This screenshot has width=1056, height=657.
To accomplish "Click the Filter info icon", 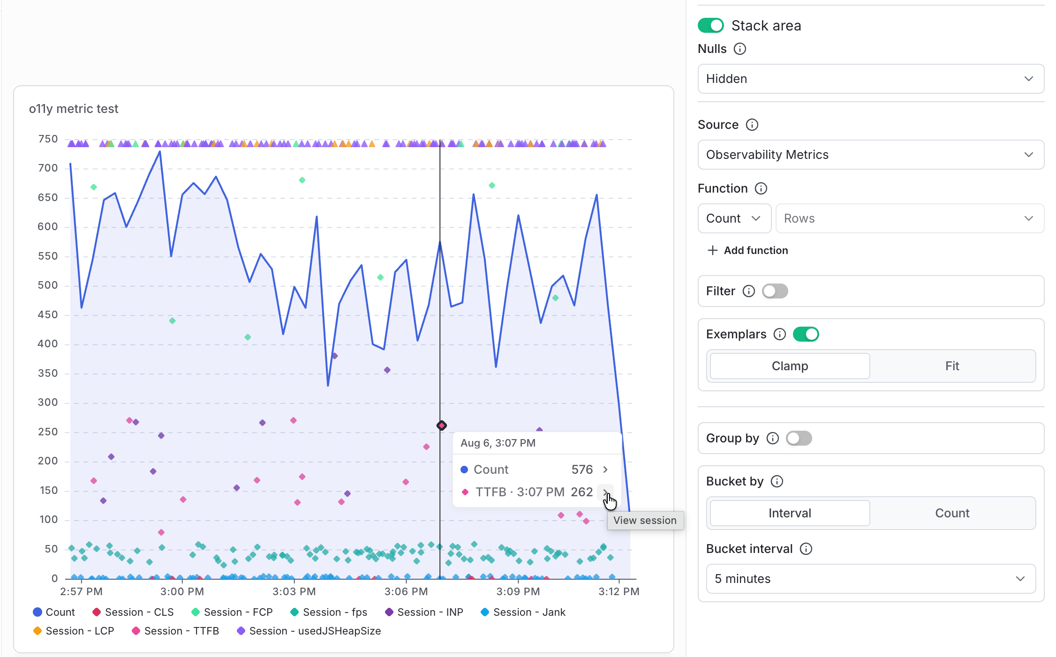I will point(748,291).
